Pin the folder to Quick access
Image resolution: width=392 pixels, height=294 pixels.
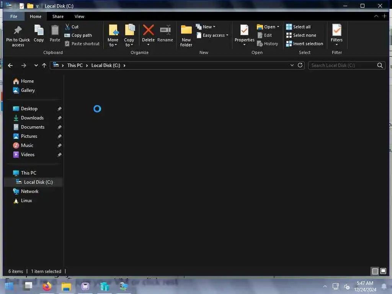tap(18, 36)
